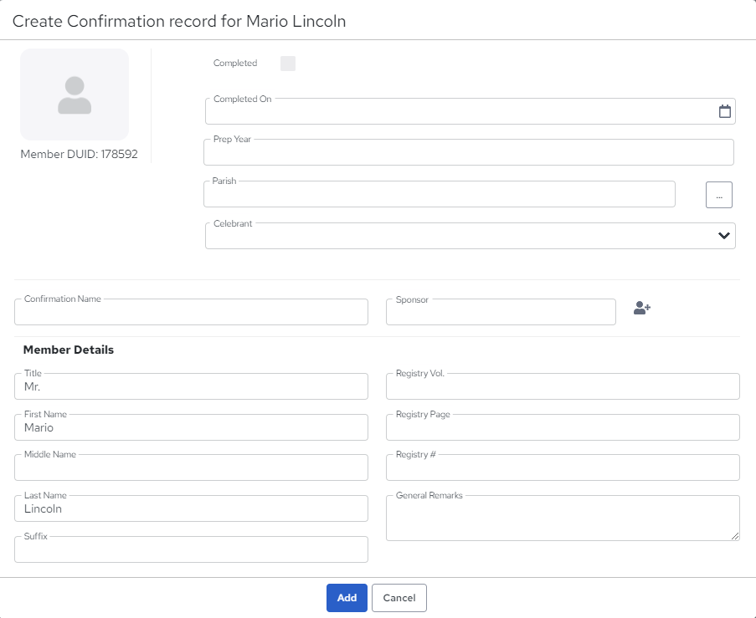Expand the Celebrant dropdown
Screen dimensions: 756x618
click(470, 236)
